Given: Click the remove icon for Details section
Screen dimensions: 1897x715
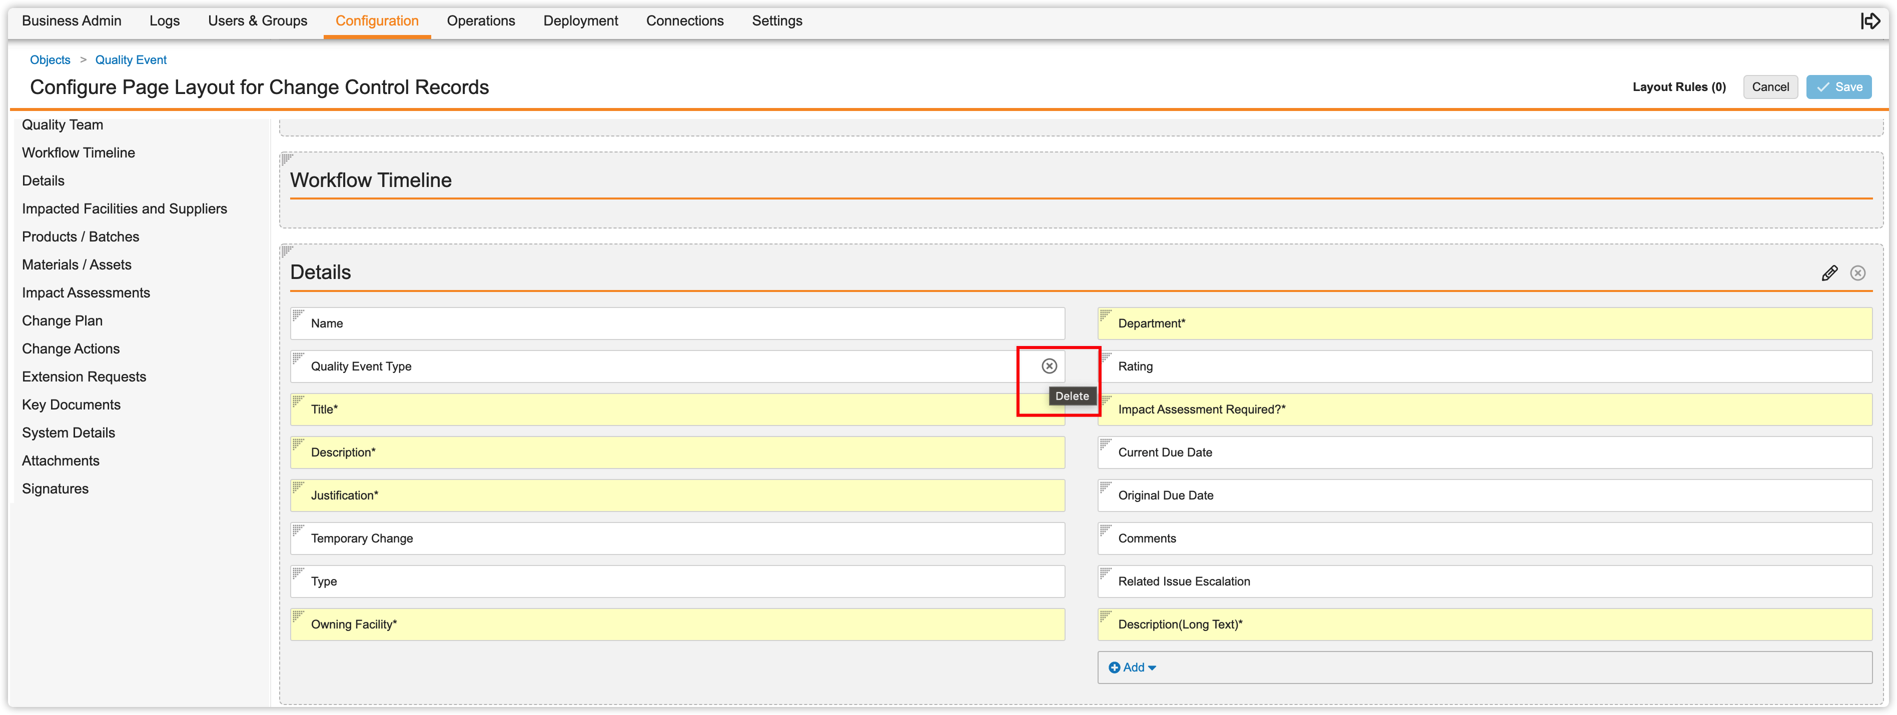Looking at the screenshot, I should click(1858, 273).
